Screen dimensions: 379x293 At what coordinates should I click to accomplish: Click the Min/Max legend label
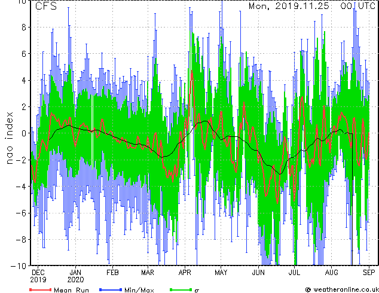139,290
